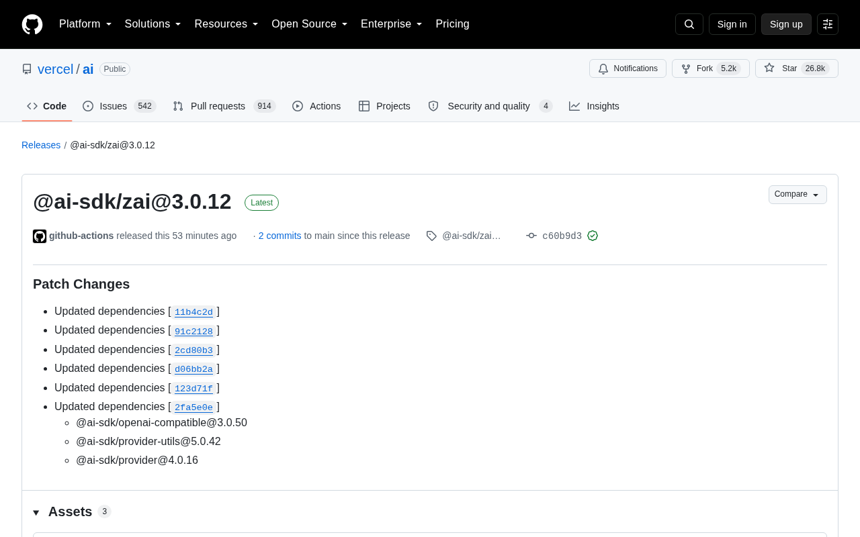860x537 pixels.
Task: Open the @ai-sdk/zai… tag link
Action: tap(472, 236)
